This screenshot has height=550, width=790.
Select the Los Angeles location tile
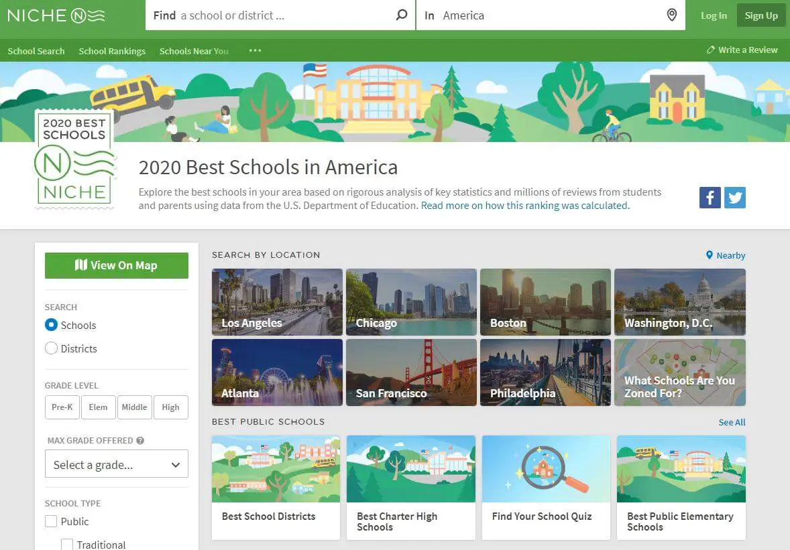[x=277, y=302]
